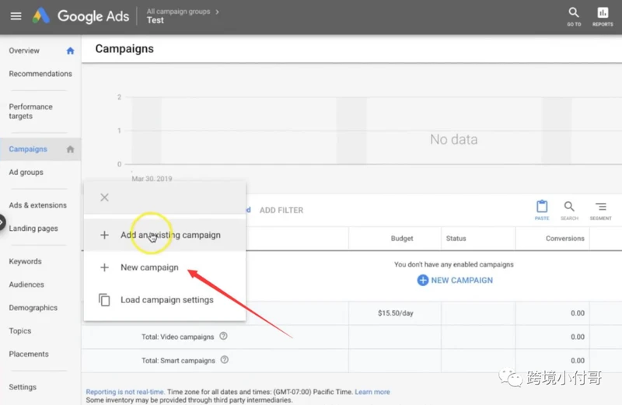Image resolution: width=622 pixels, height=405 pixels.
Task: Click help icon beside Total: Video campaigns
Action: 223,336
